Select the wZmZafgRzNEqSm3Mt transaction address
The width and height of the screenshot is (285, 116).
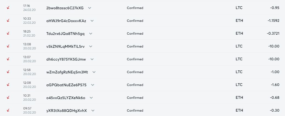tap(67, 72)
